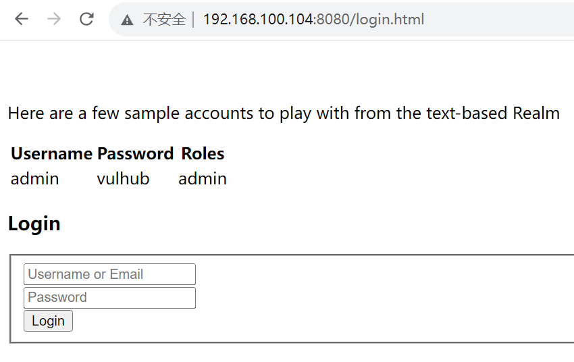This screenshot has width=574, height=362.
Task: Click the Roles column header
Action: [x=203, y=154]
